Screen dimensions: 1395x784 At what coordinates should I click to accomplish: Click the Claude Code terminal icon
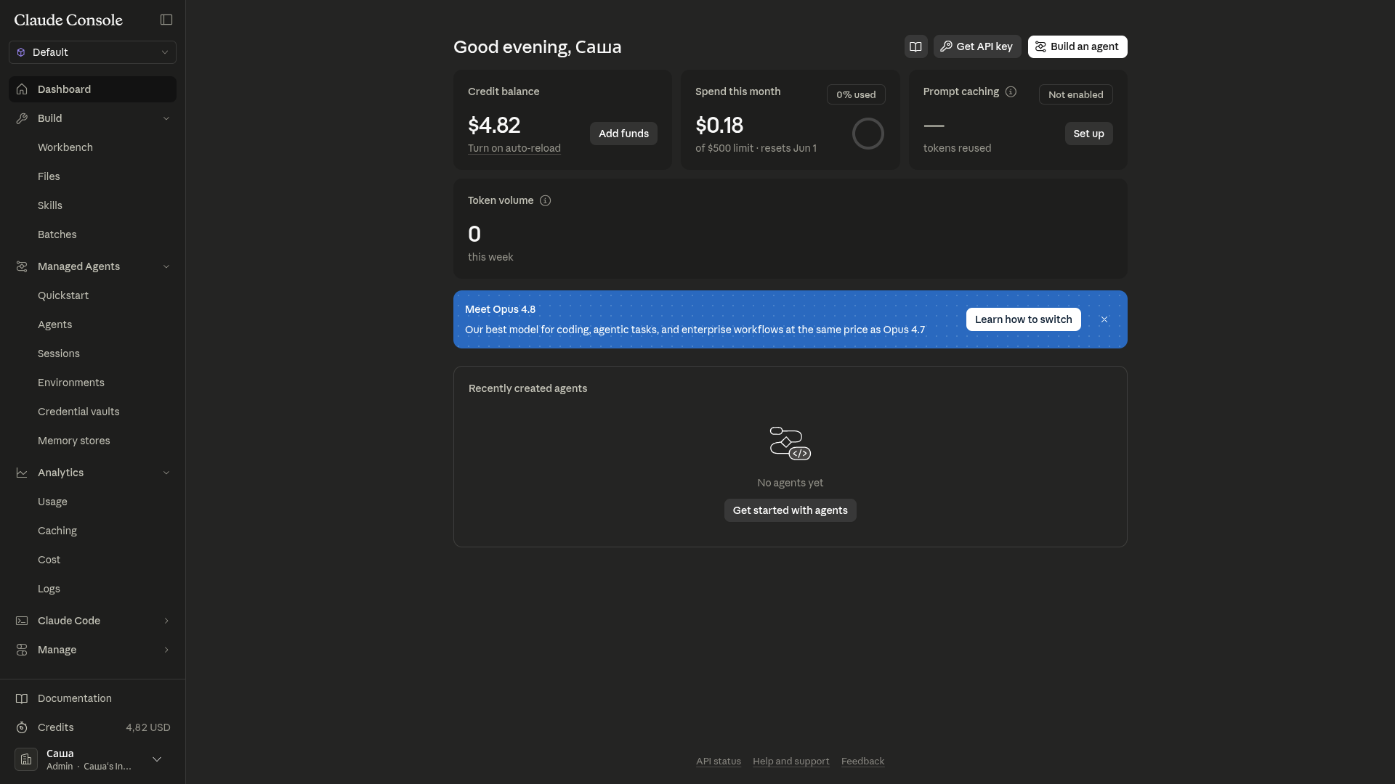click(22, 621)
